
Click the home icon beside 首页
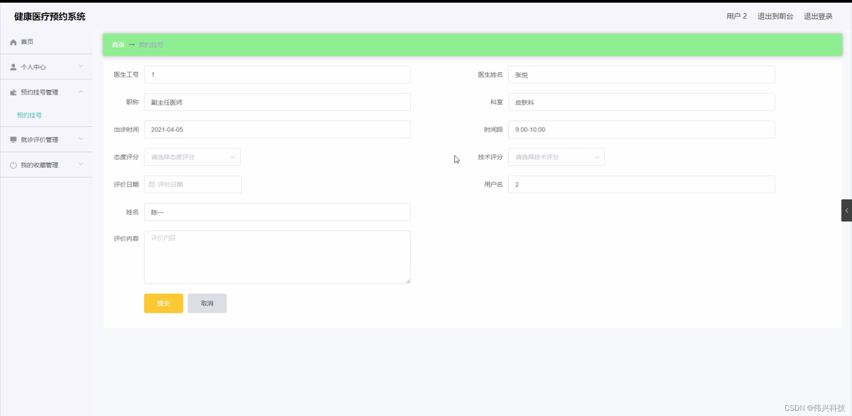point(13,42)
